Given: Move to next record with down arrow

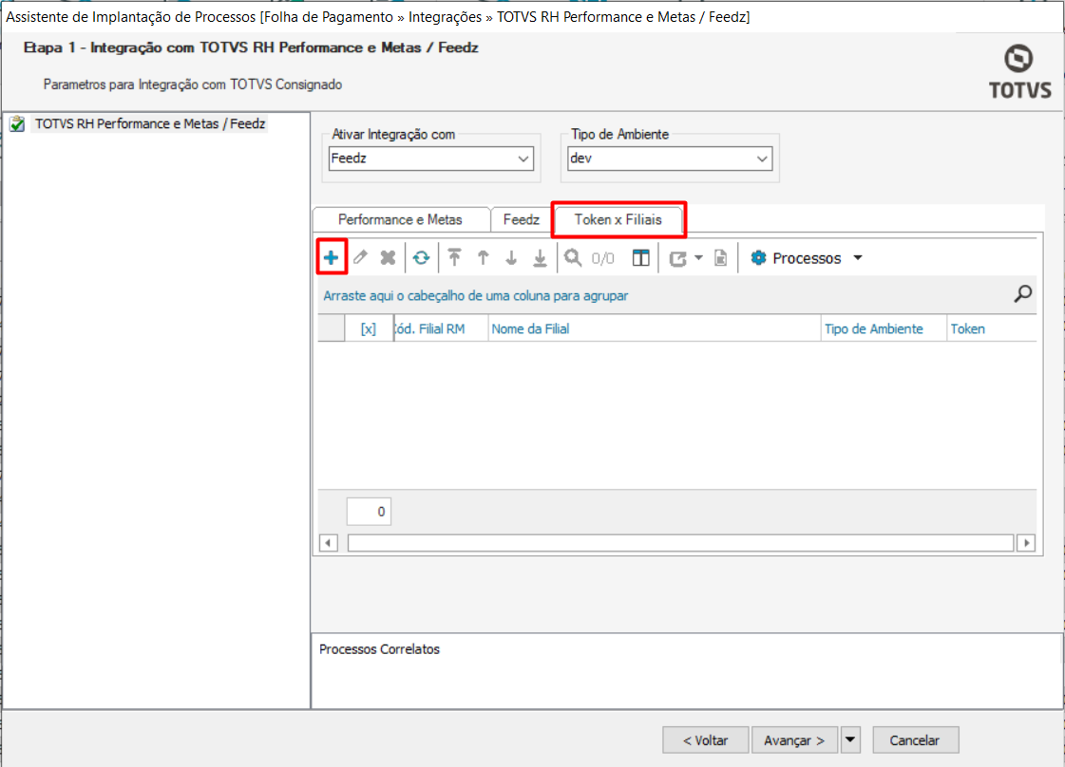Looking at the screenshot, I should 511,257.
